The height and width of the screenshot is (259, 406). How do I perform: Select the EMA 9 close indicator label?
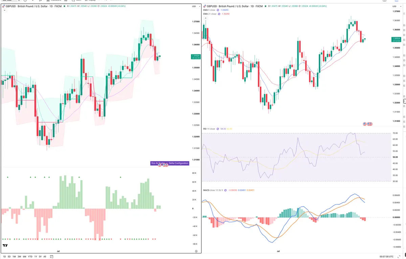coord(209,10)
